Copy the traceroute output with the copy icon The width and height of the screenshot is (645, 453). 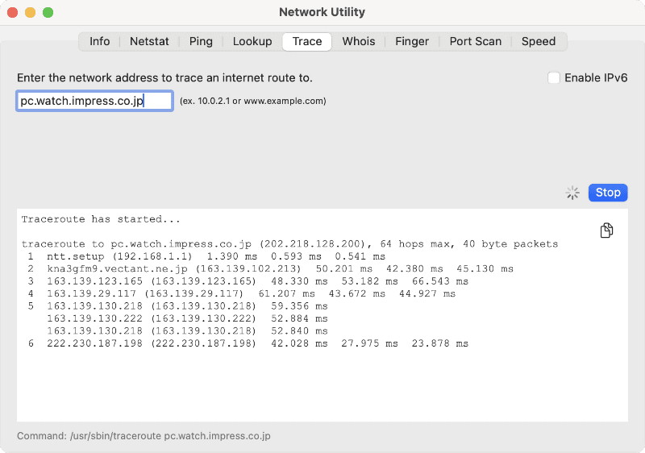pos(606,231)
